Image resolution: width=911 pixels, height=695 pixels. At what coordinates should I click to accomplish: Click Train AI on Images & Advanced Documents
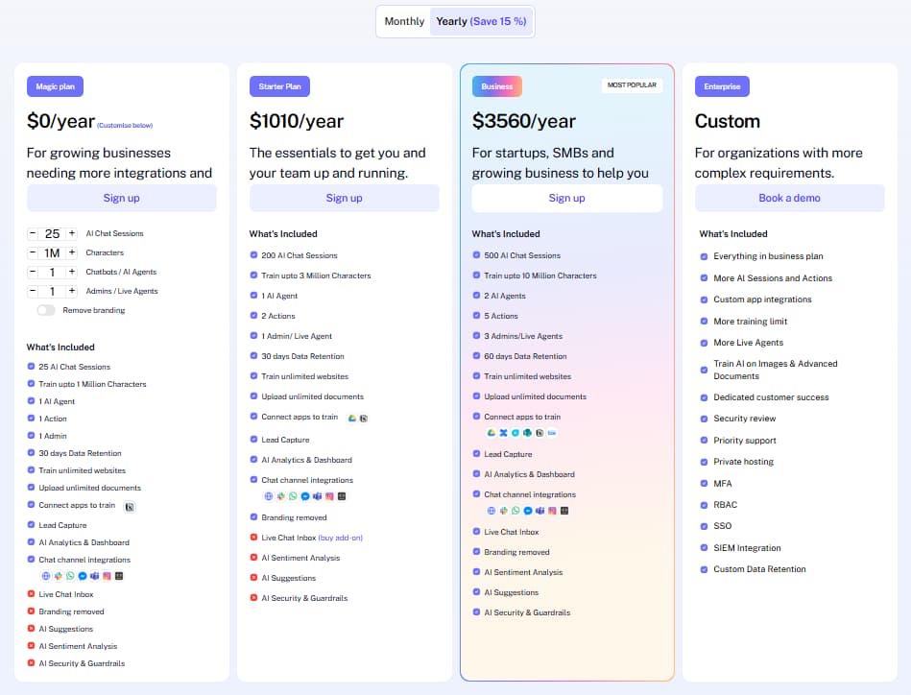776,370
